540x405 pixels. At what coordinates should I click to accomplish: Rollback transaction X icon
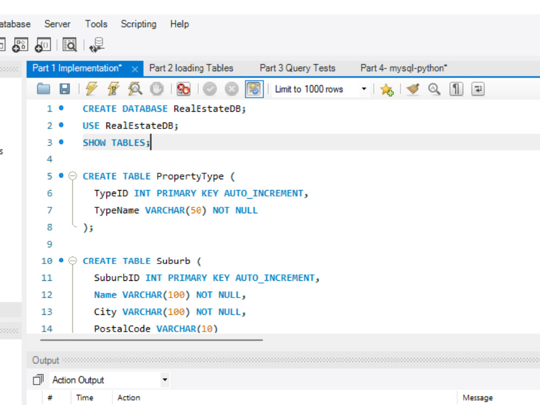pos(232,89)
